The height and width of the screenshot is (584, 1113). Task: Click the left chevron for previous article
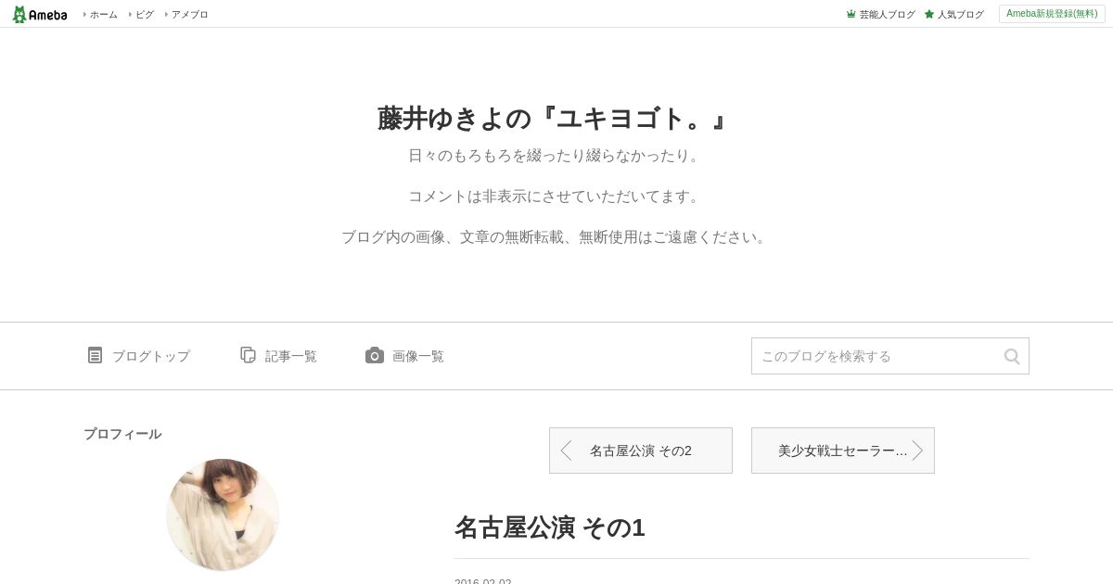pyautogui.click(x=566, y=451)
